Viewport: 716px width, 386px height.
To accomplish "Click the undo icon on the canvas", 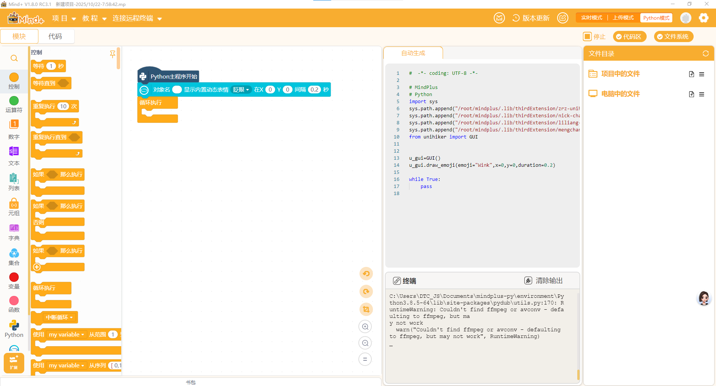I will 366,274.
